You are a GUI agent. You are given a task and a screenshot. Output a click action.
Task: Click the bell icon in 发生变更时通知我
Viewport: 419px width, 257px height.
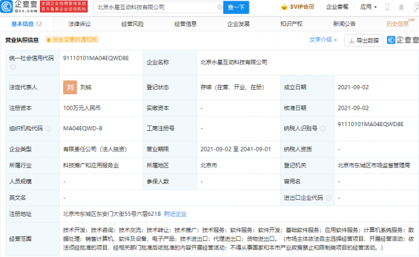coord(49,40)
